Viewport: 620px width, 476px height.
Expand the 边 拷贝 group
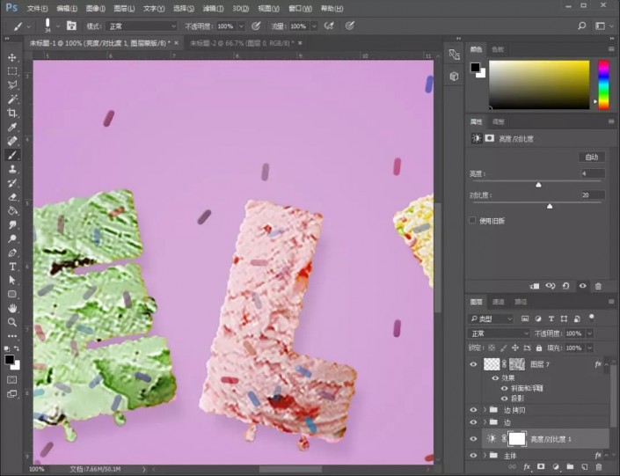pyautogui.click(x=485, y=410)
